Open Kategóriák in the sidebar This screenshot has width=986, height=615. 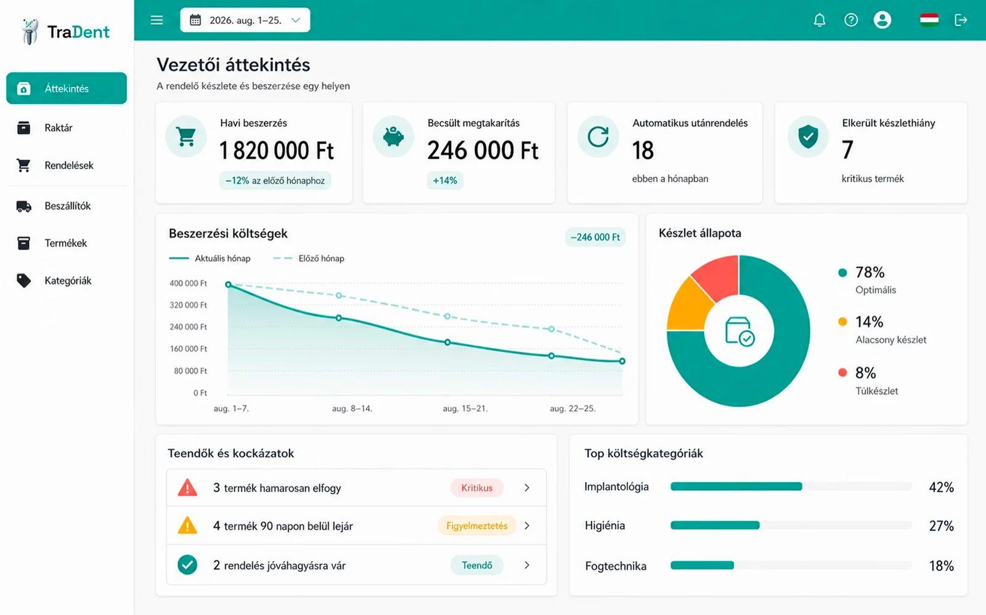tap(67, 280)
